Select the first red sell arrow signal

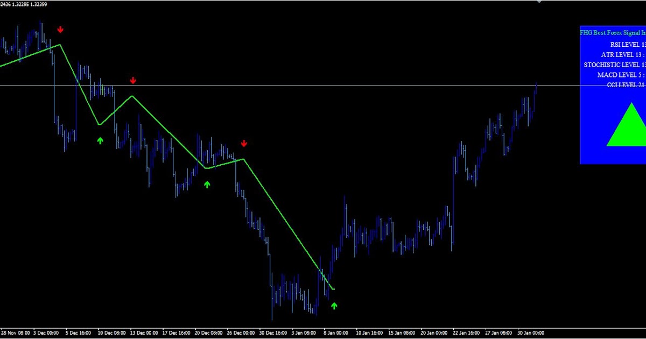(x=60, y=30)
